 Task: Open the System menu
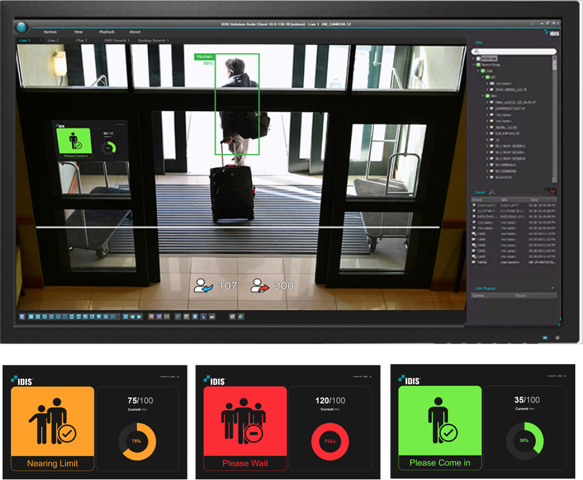[x=50, y=32]
